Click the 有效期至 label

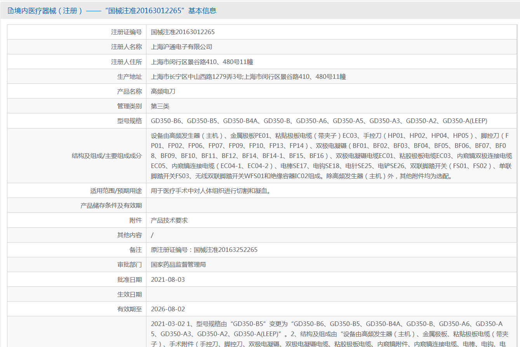[130, 309]
